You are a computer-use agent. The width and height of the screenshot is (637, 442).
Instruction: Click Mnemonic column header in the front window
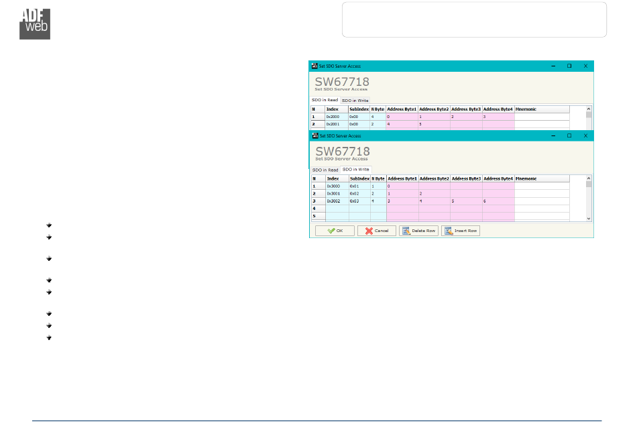[542, 179]
